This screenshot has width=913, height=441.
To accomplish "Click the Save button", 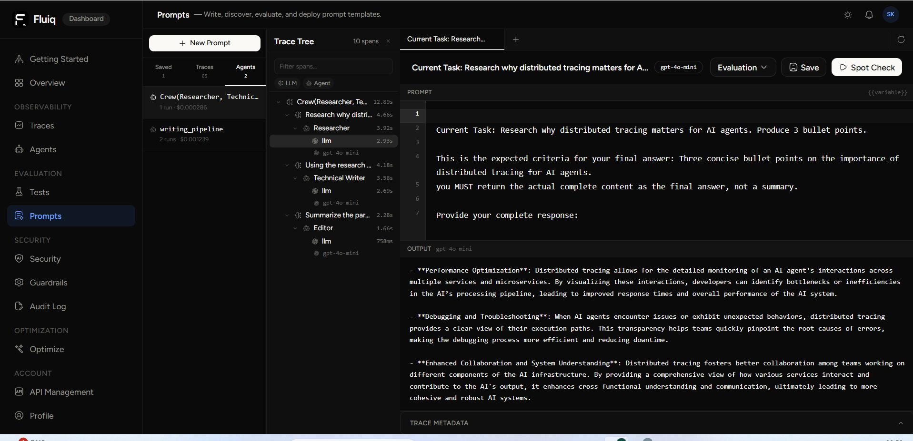I will pos(804,68).
